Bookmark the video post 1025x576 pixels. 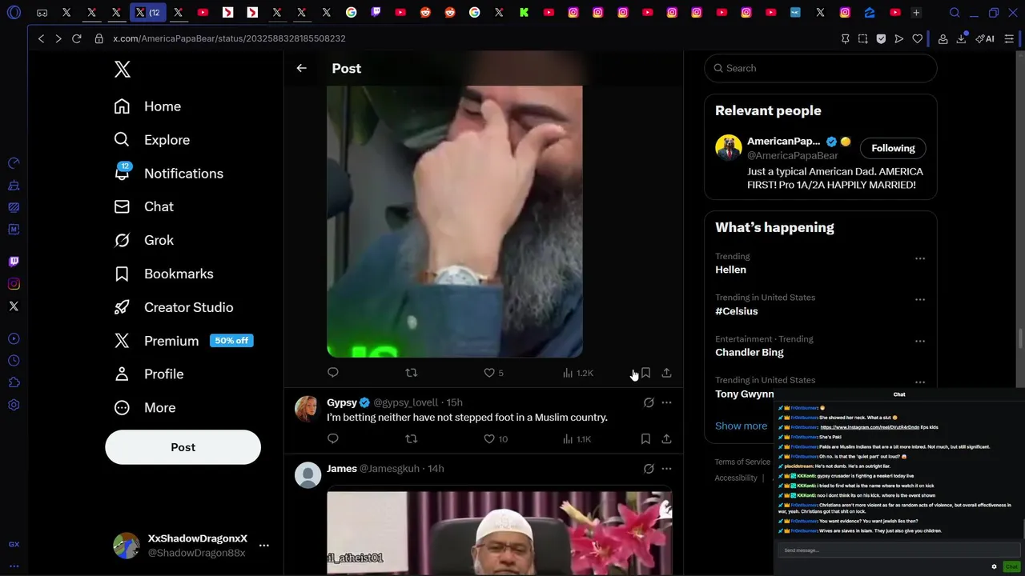tap(645, 373)
